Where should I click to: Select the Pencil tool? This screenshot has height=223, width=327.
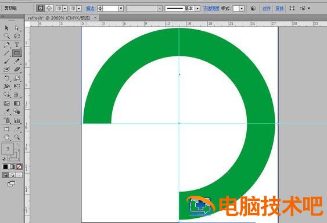[17, 62]
